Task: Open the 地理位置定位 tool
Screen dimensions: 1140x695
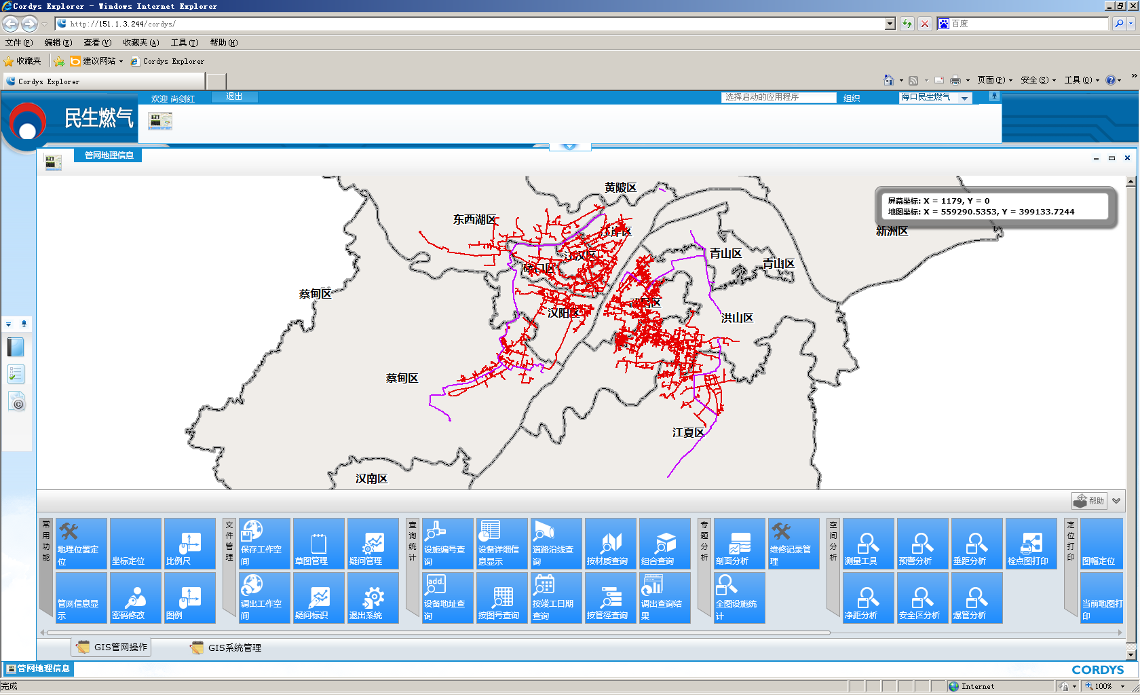Action: tap(81, 543)
